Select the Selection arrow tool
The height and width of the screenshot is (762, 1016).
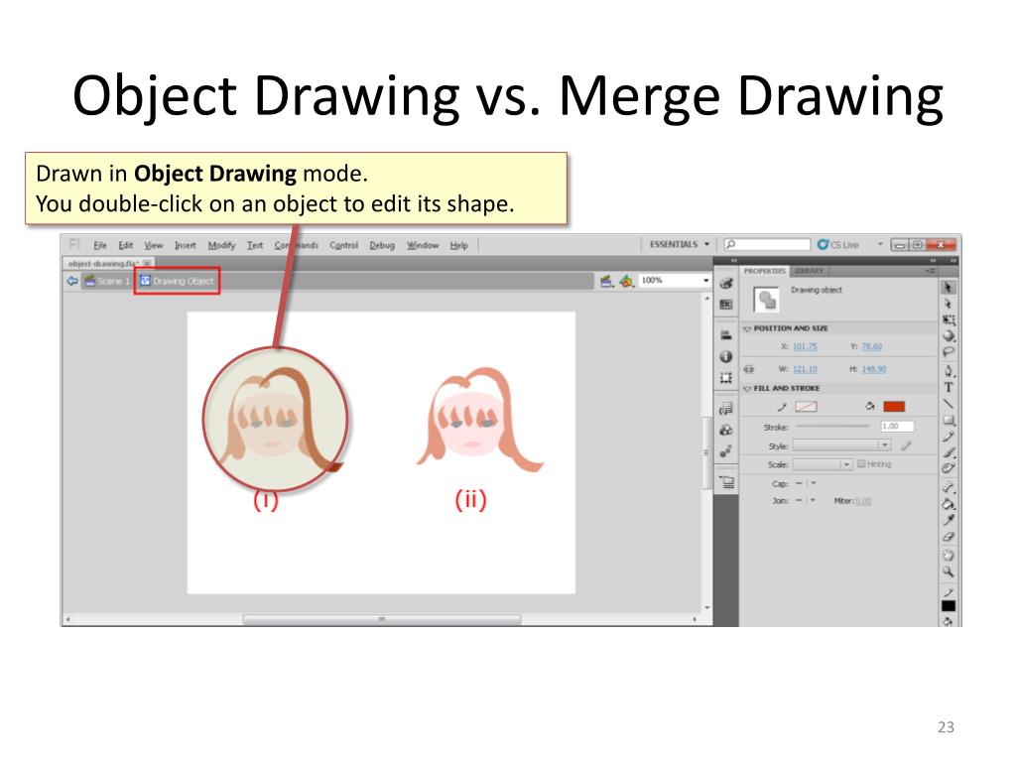point(948,287)
